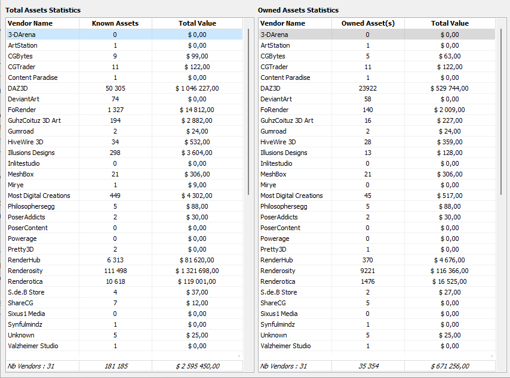The height and width of the screenshot is (378, 510).
Task: Select Renderotica row with 1476 owned assets
Action: point(377,281)
